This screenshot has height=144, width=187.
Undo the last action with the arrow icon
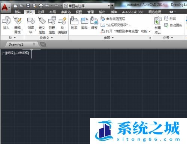[47, 6]
